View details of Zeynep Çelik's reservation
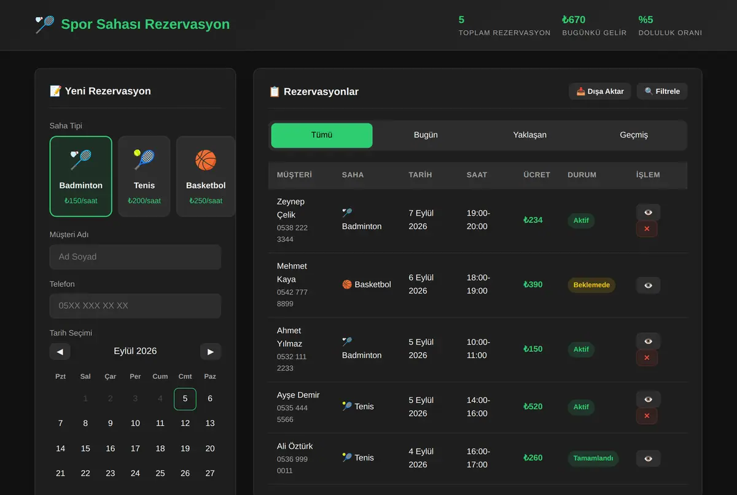 (648, 212)
